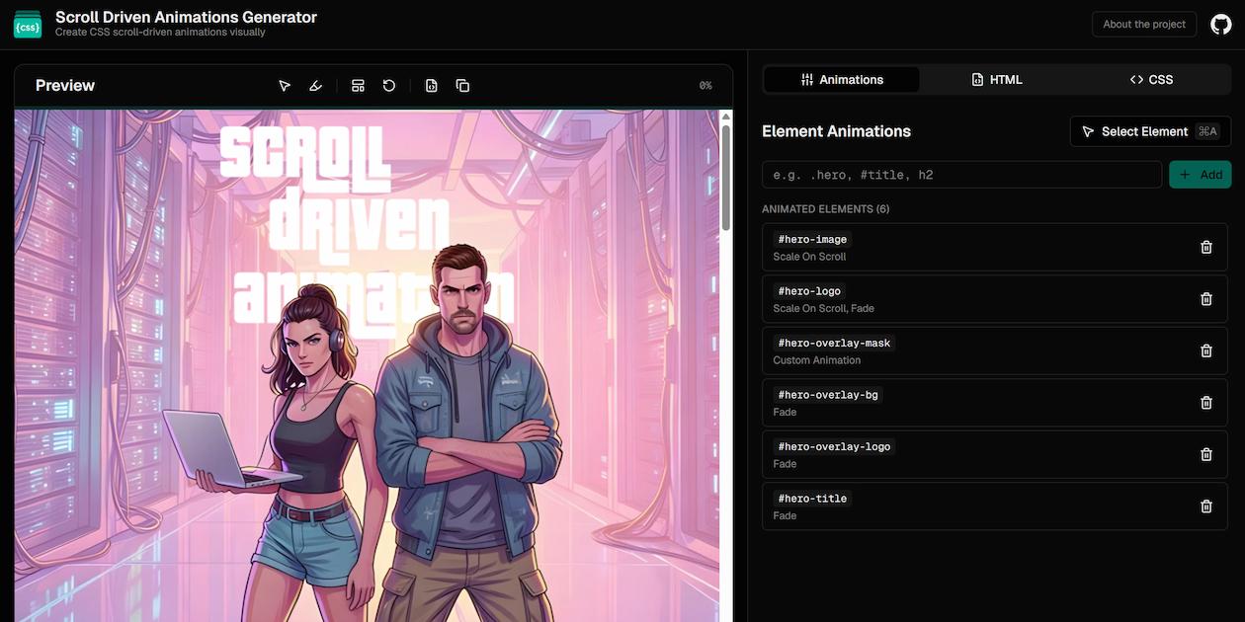Open the #hero-image Scale On Scroll row
This screenshot has height=622, width=1245.
tap(994, 247)
